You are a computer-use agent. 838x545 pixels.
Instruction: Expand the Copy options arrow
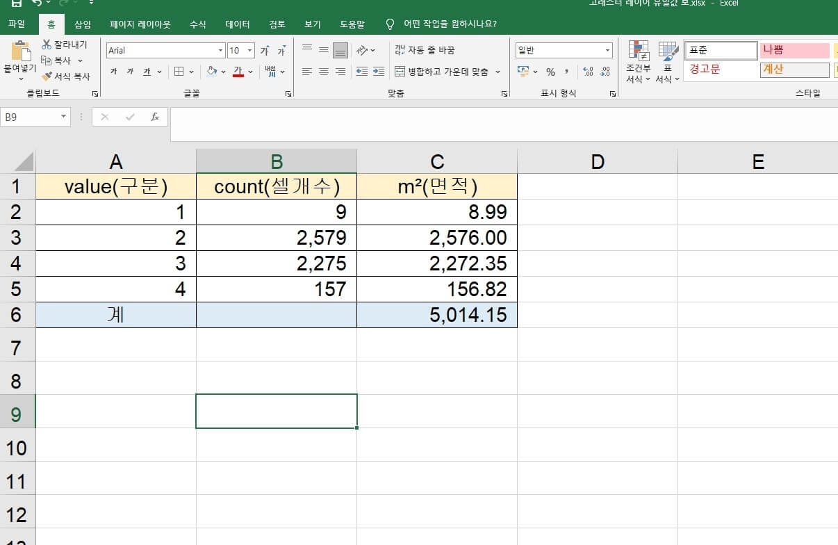[79, 60]
